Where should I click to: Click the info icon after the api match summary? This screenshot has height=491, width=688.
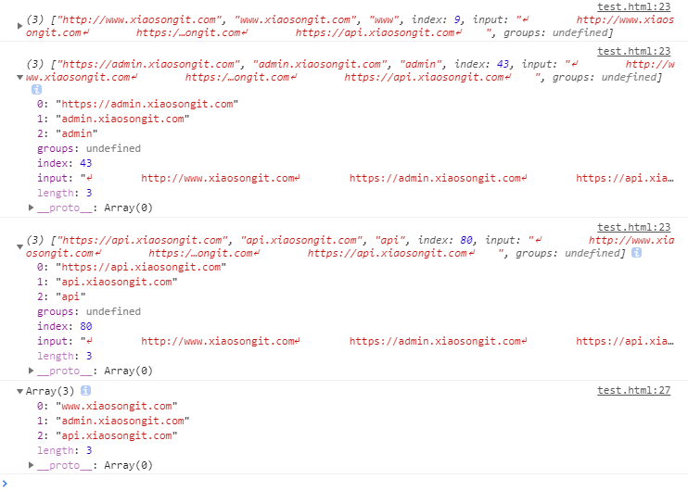[637, 253]
